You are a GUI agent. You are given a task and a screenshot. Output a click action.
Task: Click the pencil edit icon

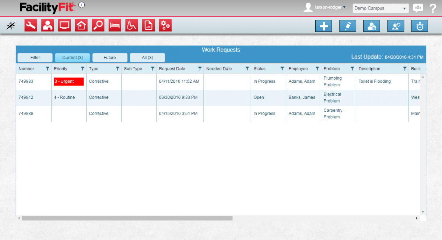347,26
